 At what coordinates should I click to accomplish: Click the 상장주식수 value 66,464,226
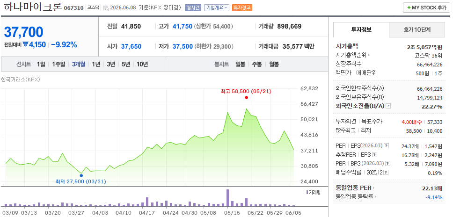point(430,65)
